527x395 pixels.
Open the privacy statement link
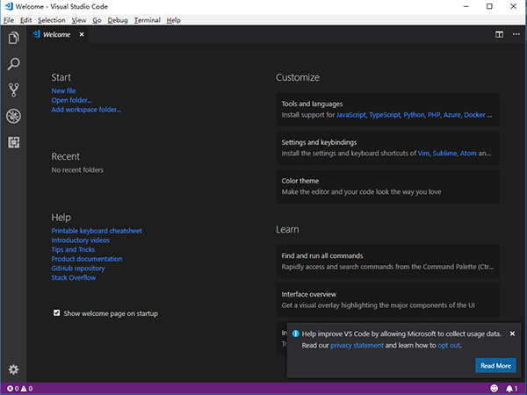(357, 346)
